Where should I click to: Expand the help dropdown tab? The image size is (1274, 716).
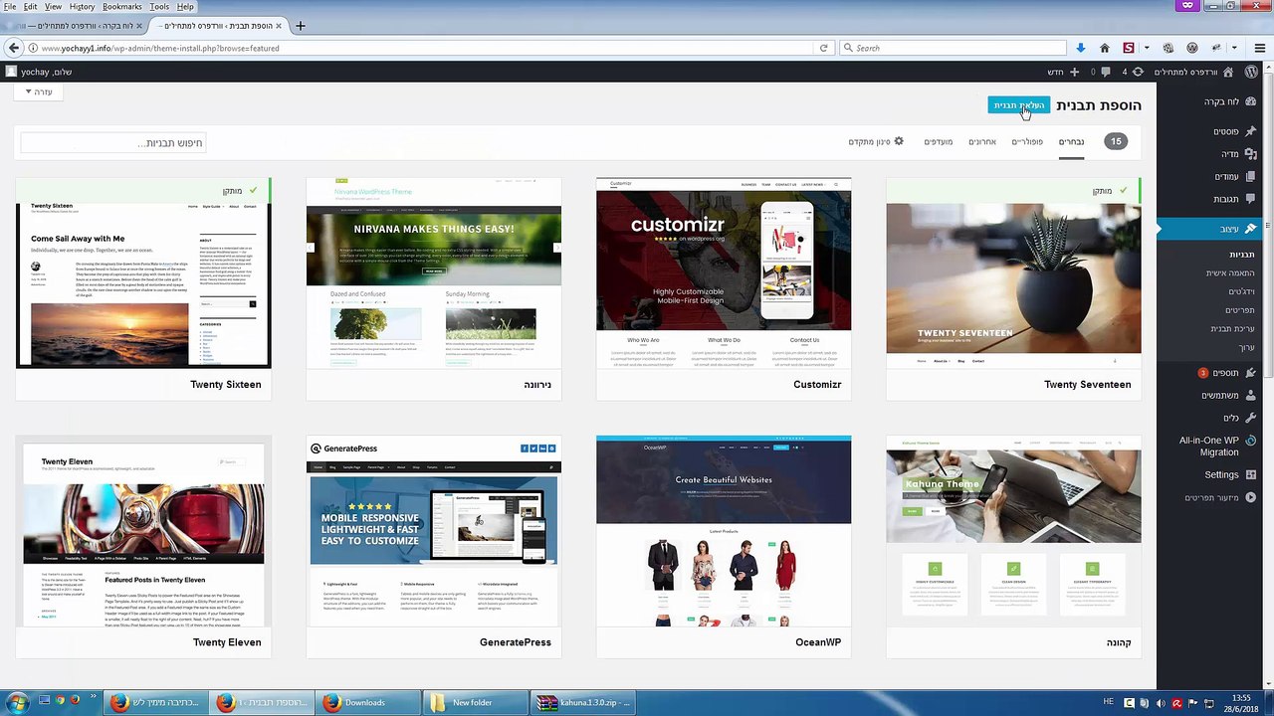[39, 91]
